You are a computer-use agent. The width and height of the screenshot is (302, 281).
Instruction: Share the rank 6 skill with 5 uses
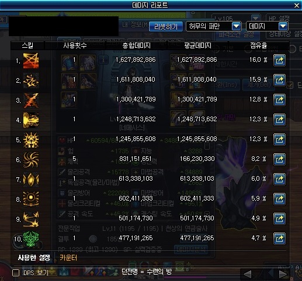[279, 159]
